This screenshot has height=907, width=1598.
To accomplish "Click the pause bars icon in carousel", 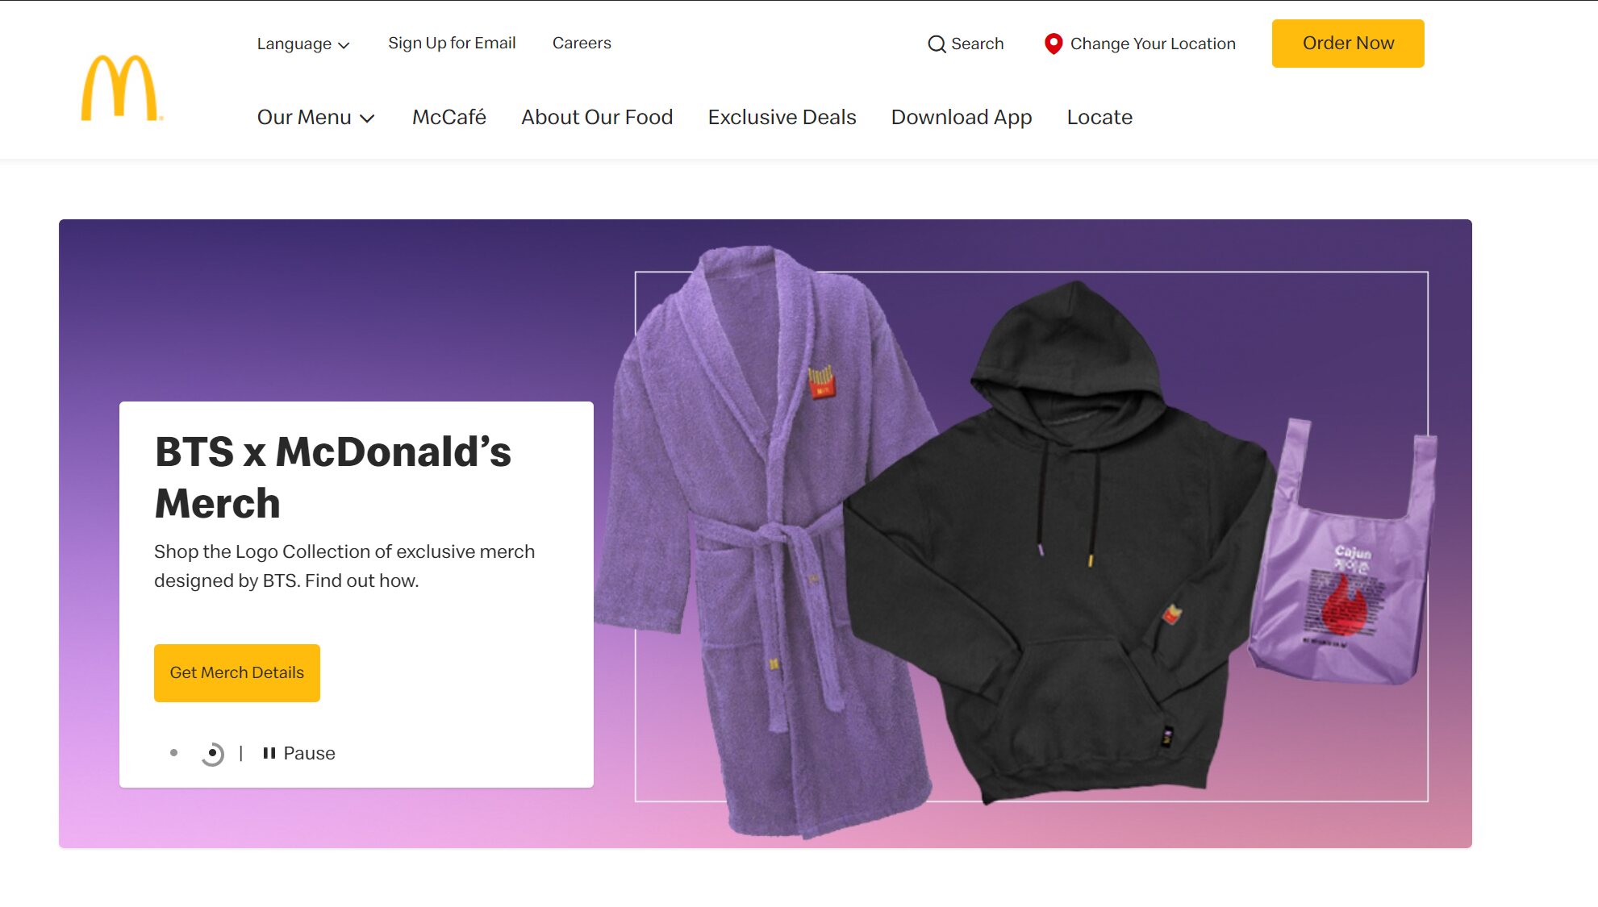I will (269, 753).
